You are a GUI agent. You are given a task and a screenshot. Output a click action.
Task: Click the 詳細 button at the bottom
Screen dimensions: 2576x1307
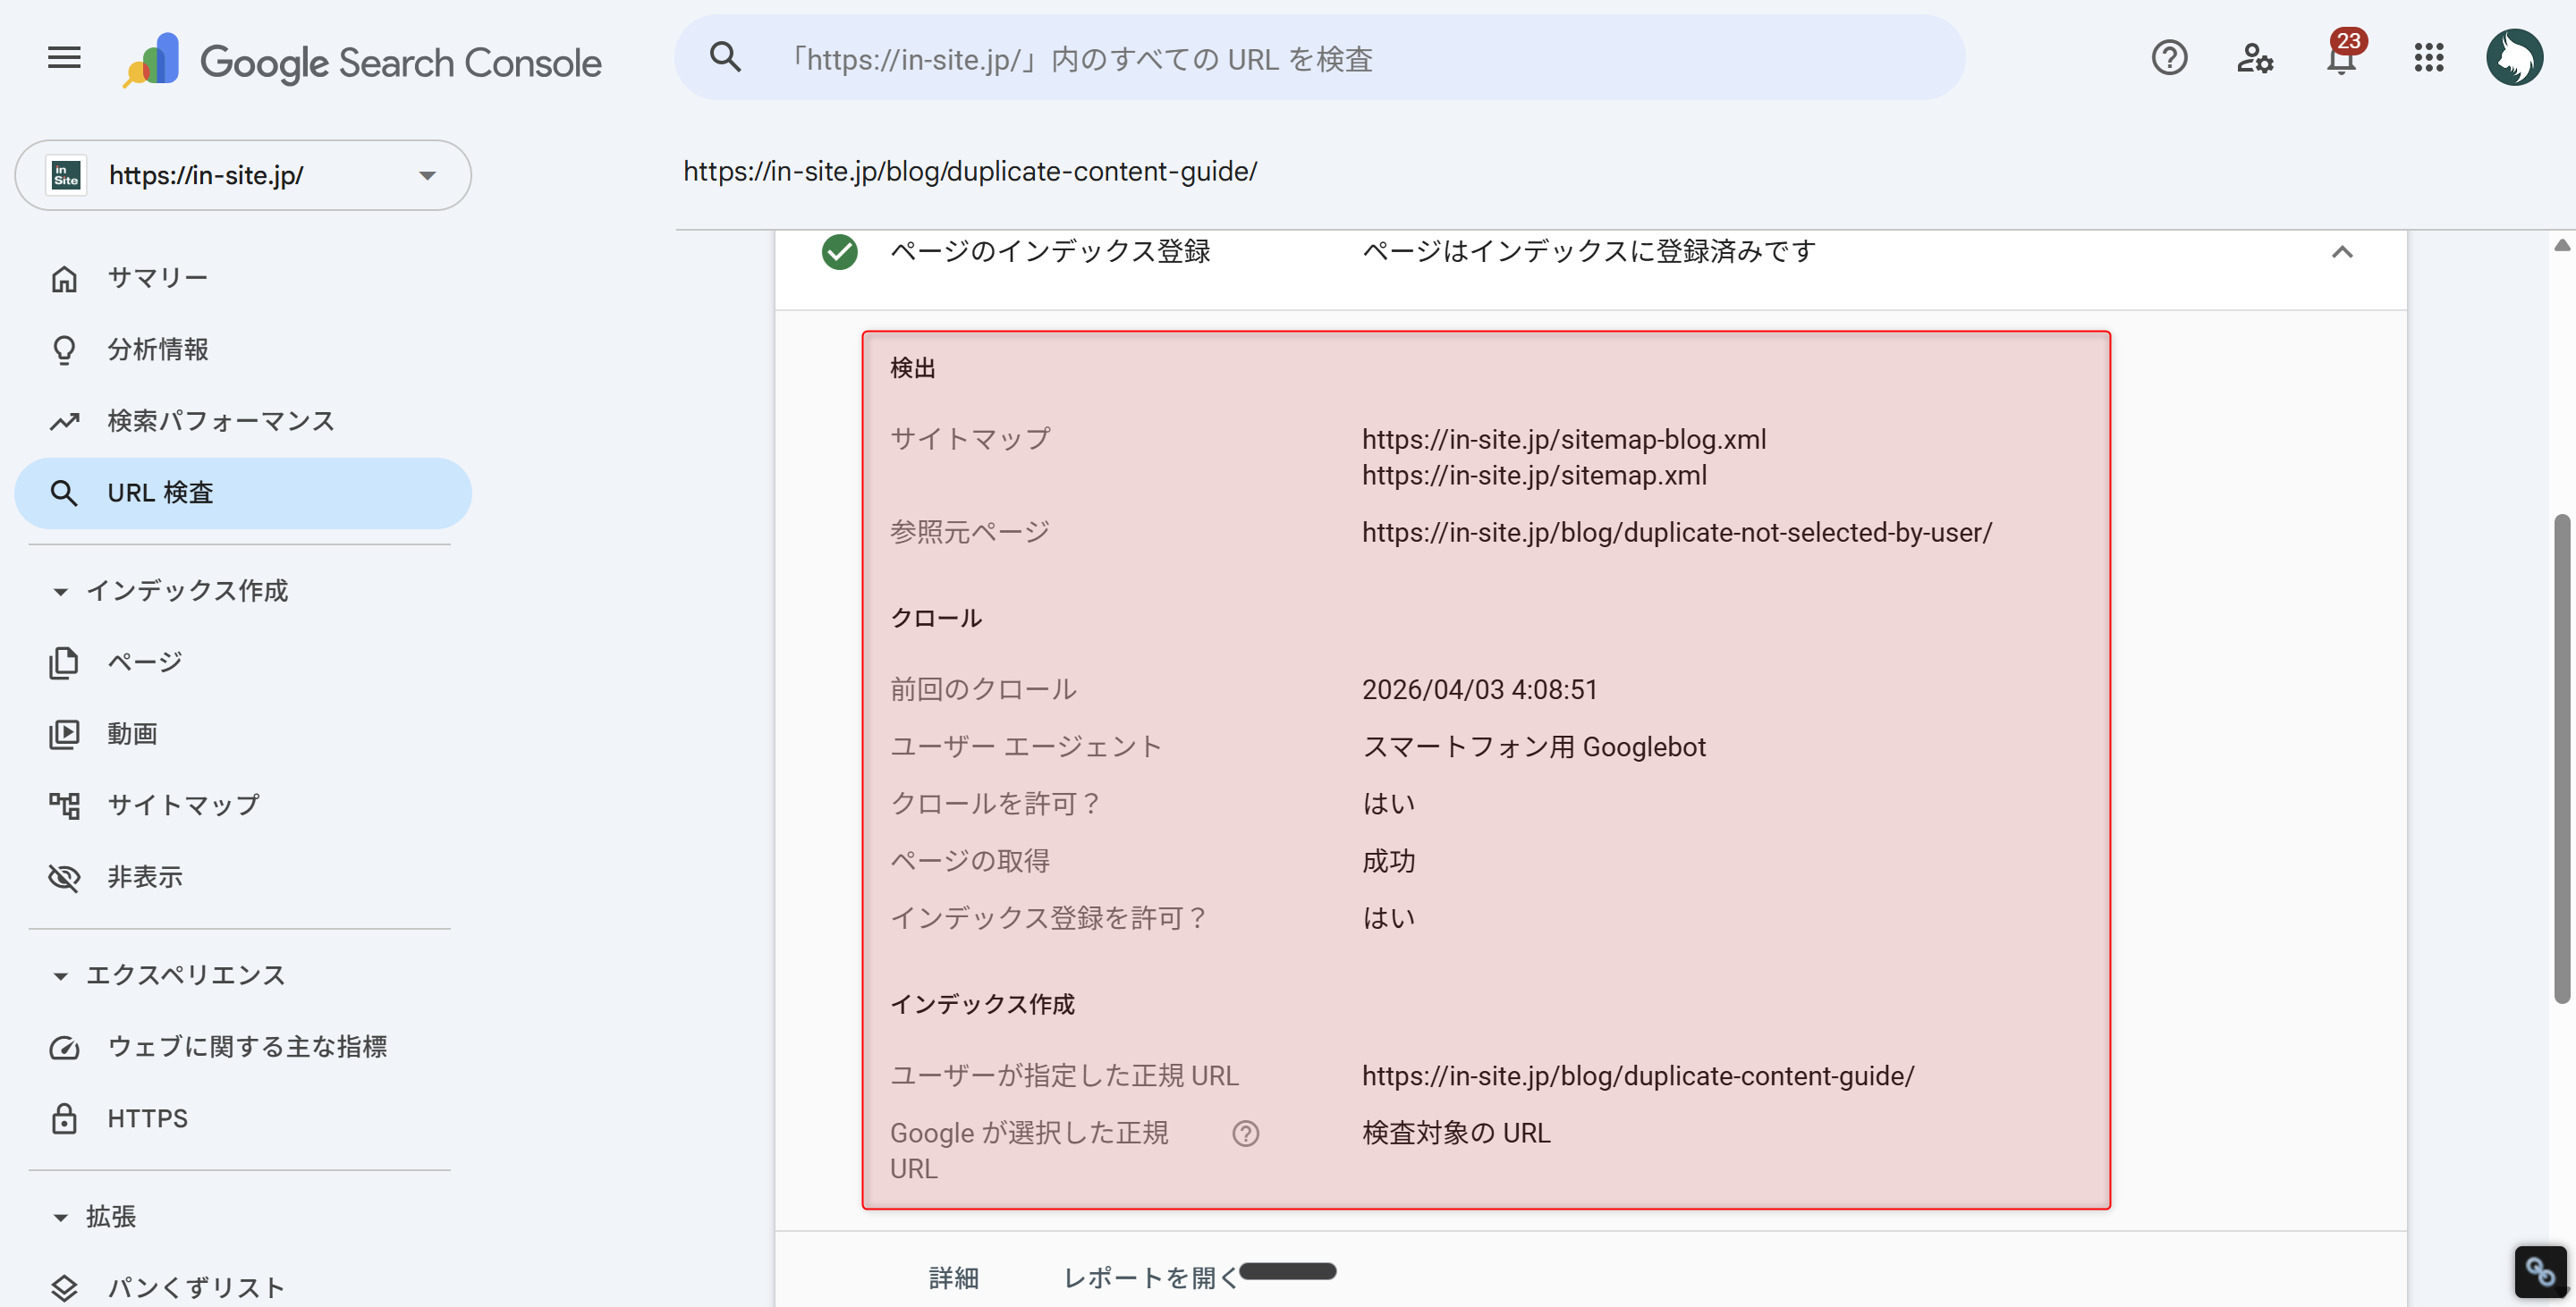(x=954, y=1277)
